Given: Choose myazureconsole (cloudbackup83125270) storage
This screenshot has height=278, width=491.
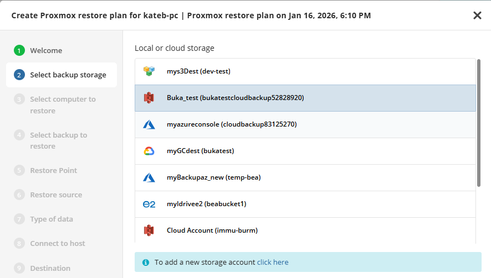Looking at the screenshot, I should pyautogui.click(x=232, y=124).
